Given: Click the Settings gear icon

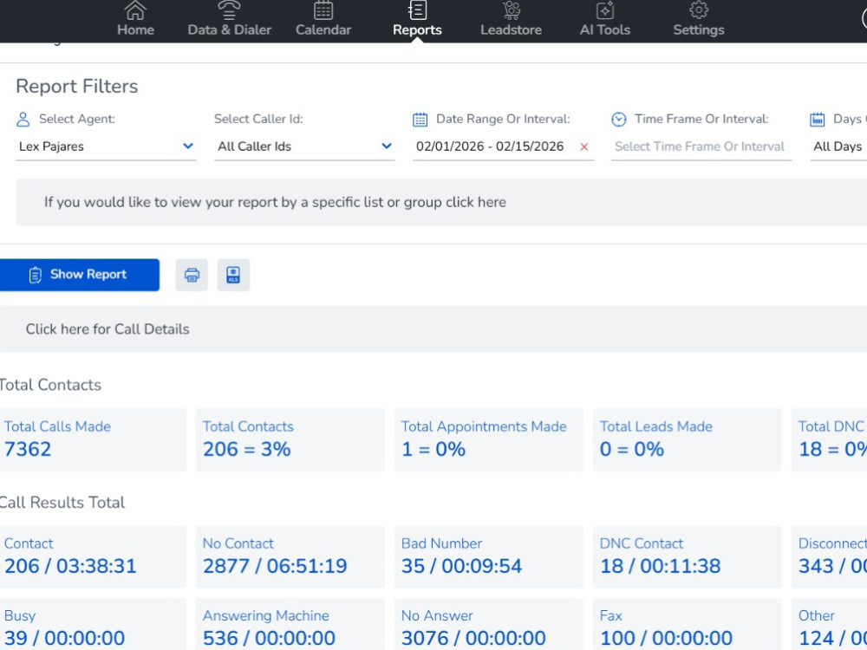Looking at the screenshot, I should (698, 10).
